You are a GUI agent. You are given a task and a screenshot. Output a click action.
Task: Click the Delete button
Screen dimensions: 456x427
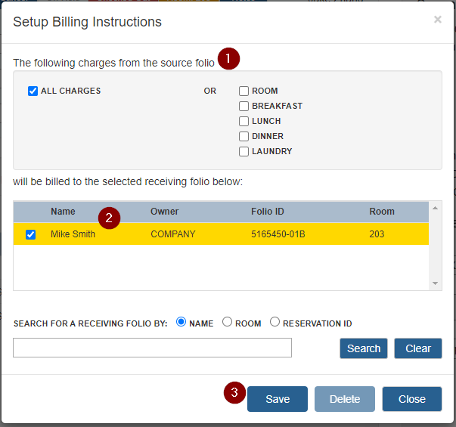click(345, 399)
